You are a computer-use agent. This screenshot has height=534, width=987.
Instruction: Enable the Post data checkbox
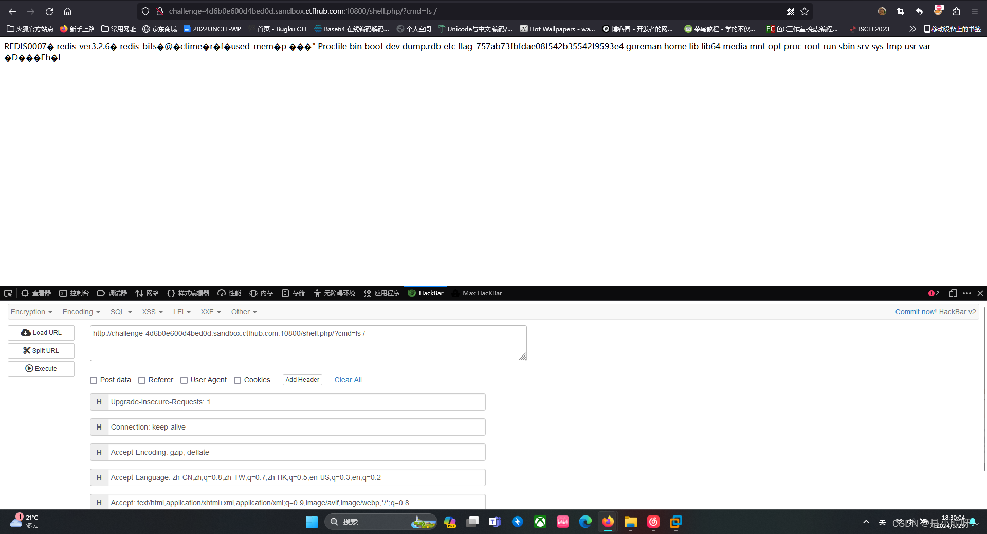(94, 380)
